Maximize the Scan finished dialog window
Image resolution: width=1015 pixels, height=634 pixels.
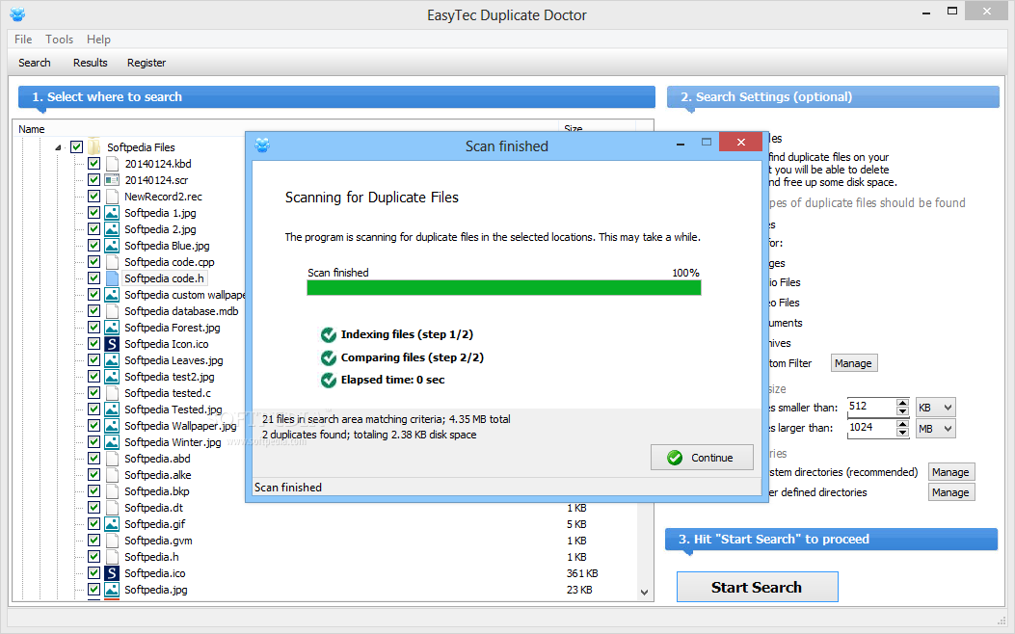707,143
